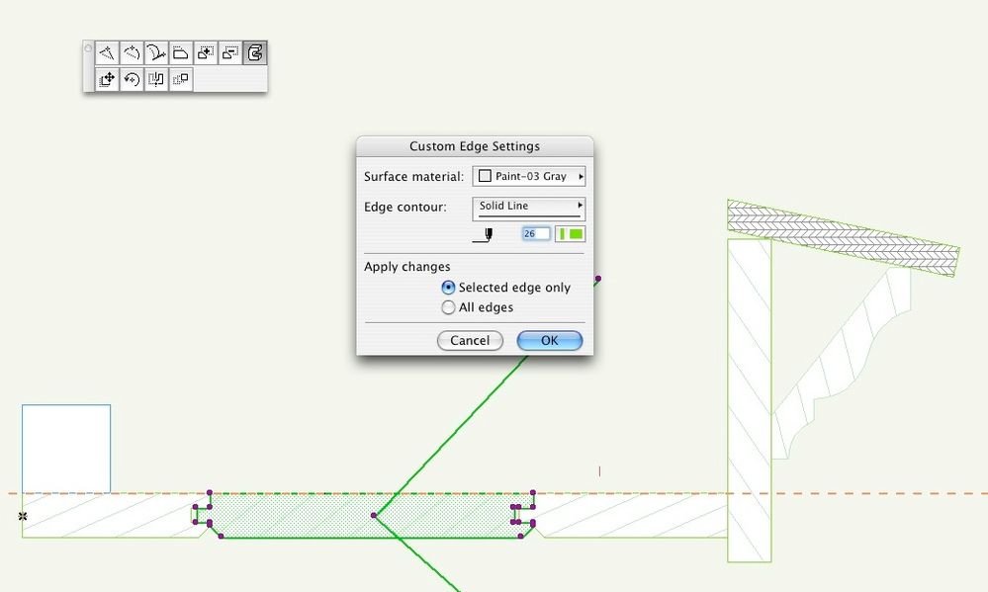Click the pen icon below Edge contour
The height and width of the screenshot is (592, 988).
tap(483, 235)
